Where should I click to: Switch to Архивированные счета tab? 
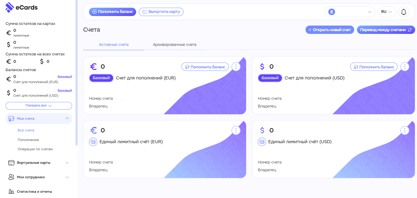tap(174, 45)
